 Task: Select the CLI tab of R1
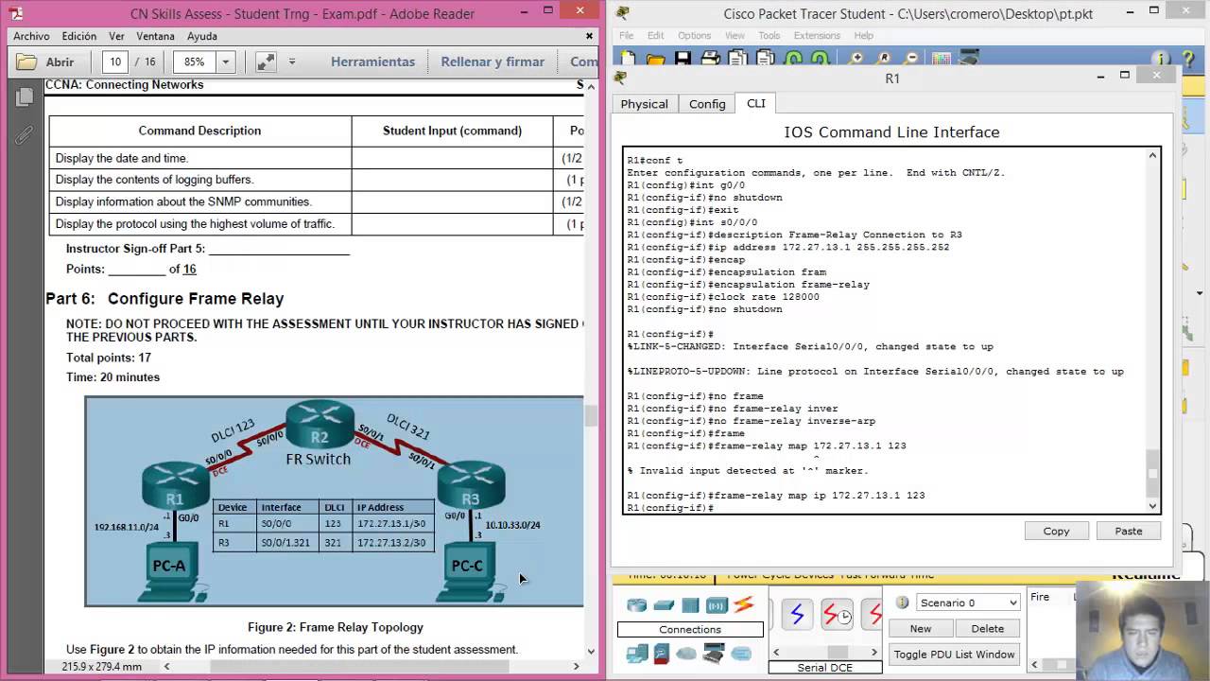(x=756, y=103)
